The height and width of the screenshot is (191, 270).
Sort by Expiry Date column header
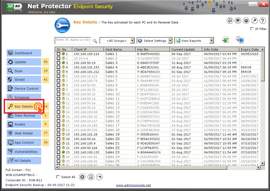(x=250, y=49)
